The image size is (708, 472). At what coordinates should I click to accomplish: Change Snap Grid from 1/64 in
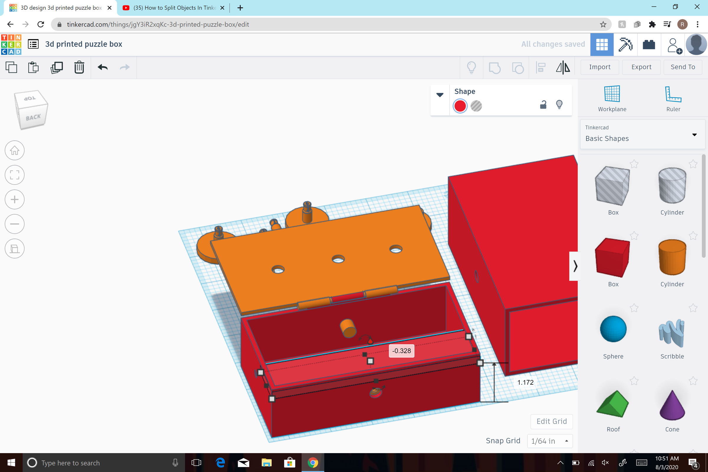point(550,441)
